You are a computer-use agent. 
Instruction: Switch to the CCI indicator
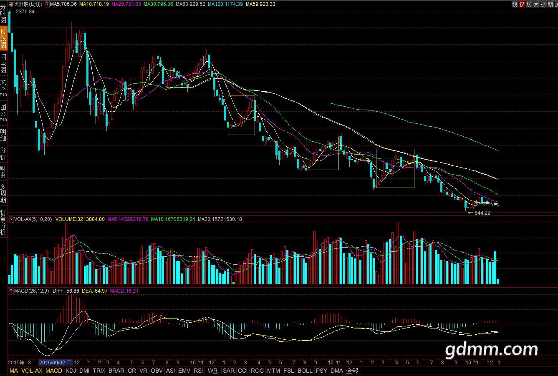click(x=243, y=371)
